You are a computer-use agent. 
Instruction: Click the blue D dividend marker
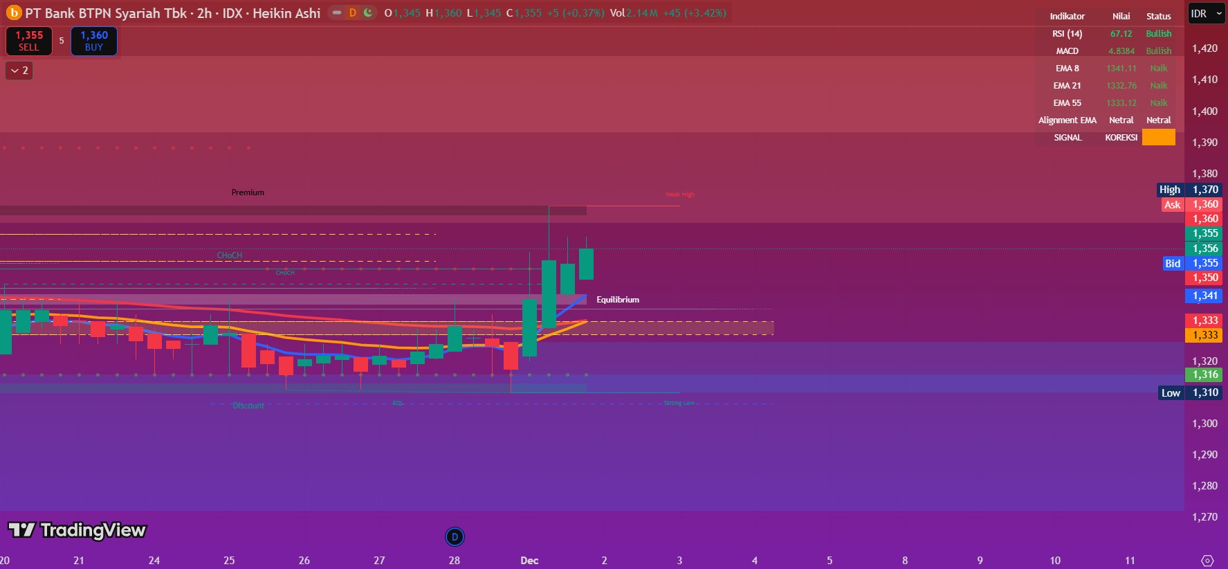(x=455, y=536)
